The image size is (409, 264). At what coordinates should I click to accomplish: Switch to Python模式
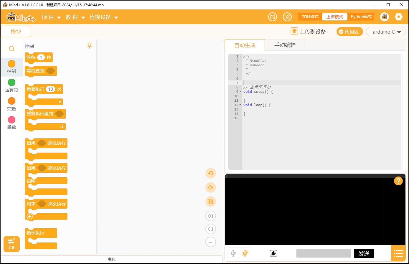click(361, 17)
